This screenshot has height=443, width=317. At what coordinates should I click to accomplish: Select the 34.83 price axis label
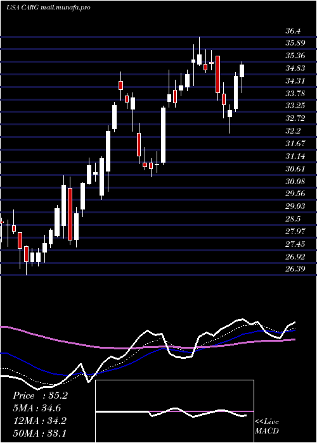295,68
